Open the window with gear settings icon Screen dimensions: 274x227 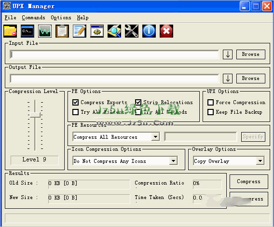pyautogui.click(x=97, y=31)
